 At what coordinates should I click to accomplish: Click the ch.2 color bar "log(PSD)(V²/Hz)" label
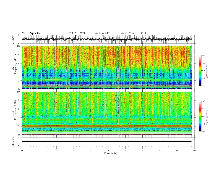click(x=207, y=118)
